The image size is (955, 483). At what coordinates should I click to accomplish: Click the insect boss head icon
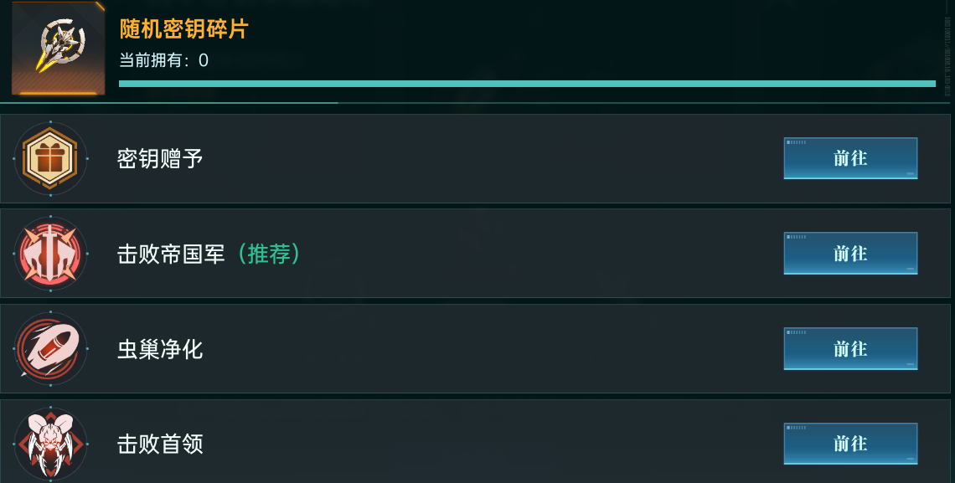pos(50,443)
